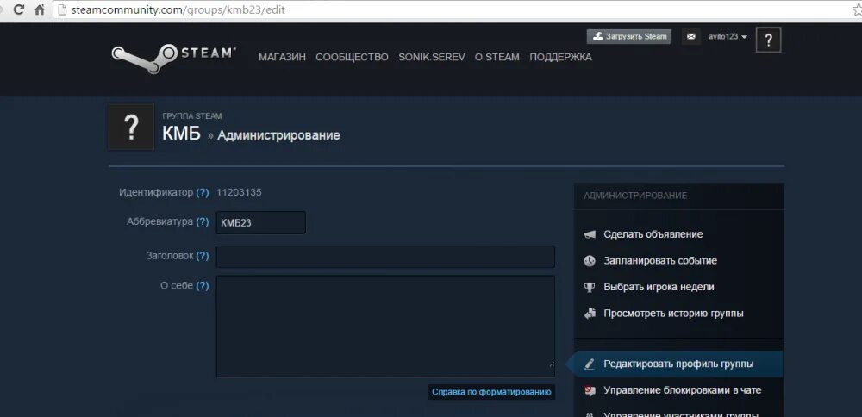Click the Steam logo

pyautogui.click(x=174, y=58)
